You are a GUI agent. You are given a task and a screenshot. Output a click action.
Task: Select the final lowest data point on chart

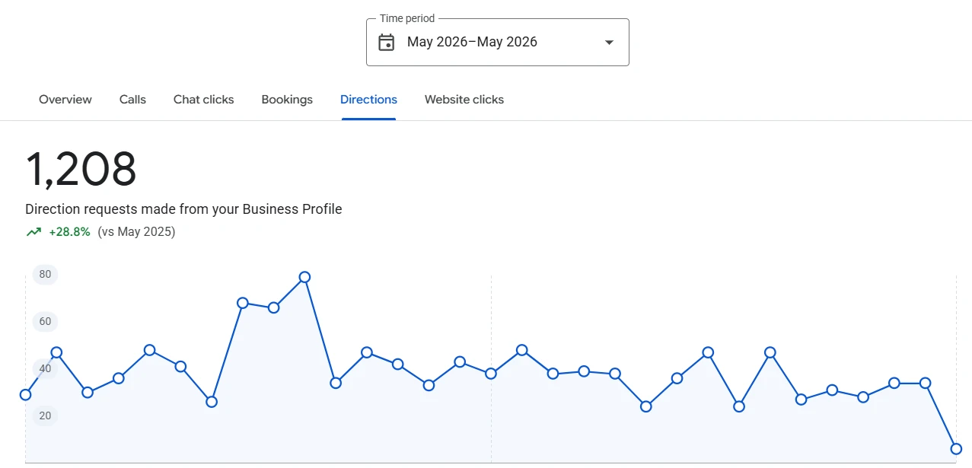pyautogui.click(x=956, y=449)
